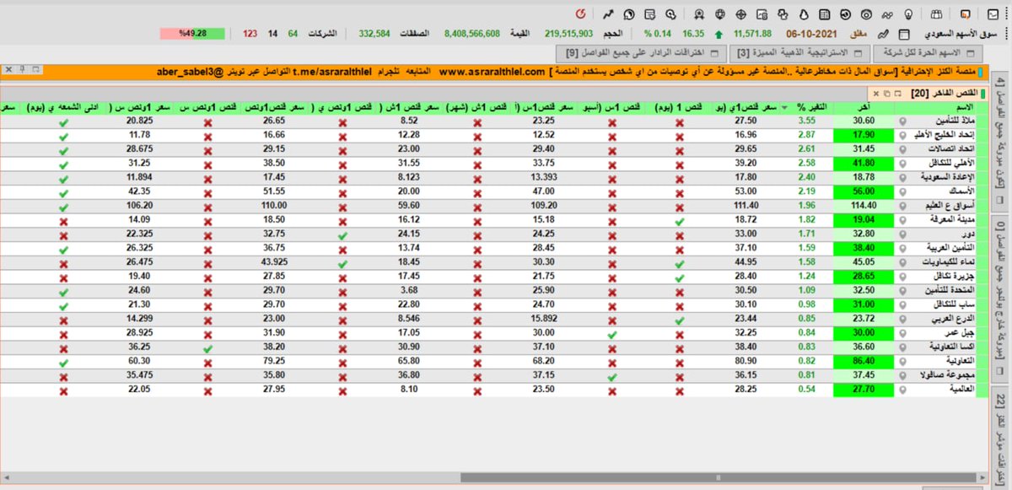The width and height of the screenshot is (1012, 490).
Task: Click the eye circle toolbar icon
Action: pos(866,14)
